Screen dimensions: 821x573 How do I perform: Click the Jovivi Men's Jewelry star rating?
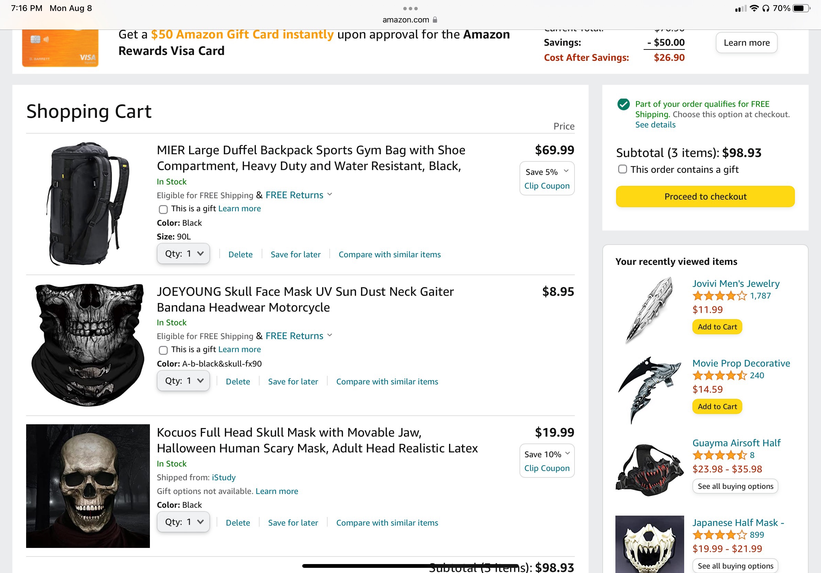click(x=720, y=296)
